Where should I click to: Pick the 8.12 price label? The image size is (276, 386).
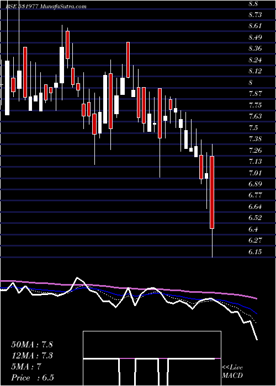(255, 71)
